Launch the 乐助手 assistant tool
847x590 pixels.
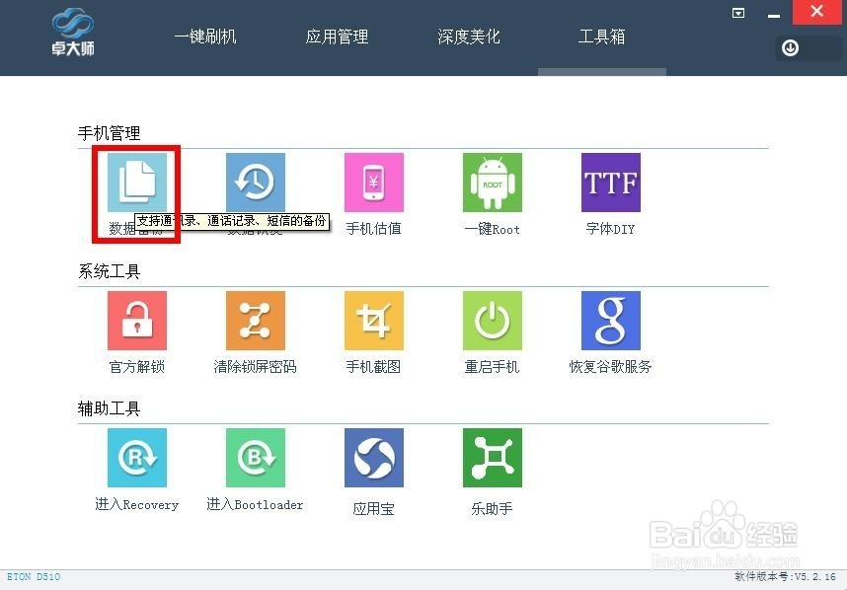tap(492, 457)
